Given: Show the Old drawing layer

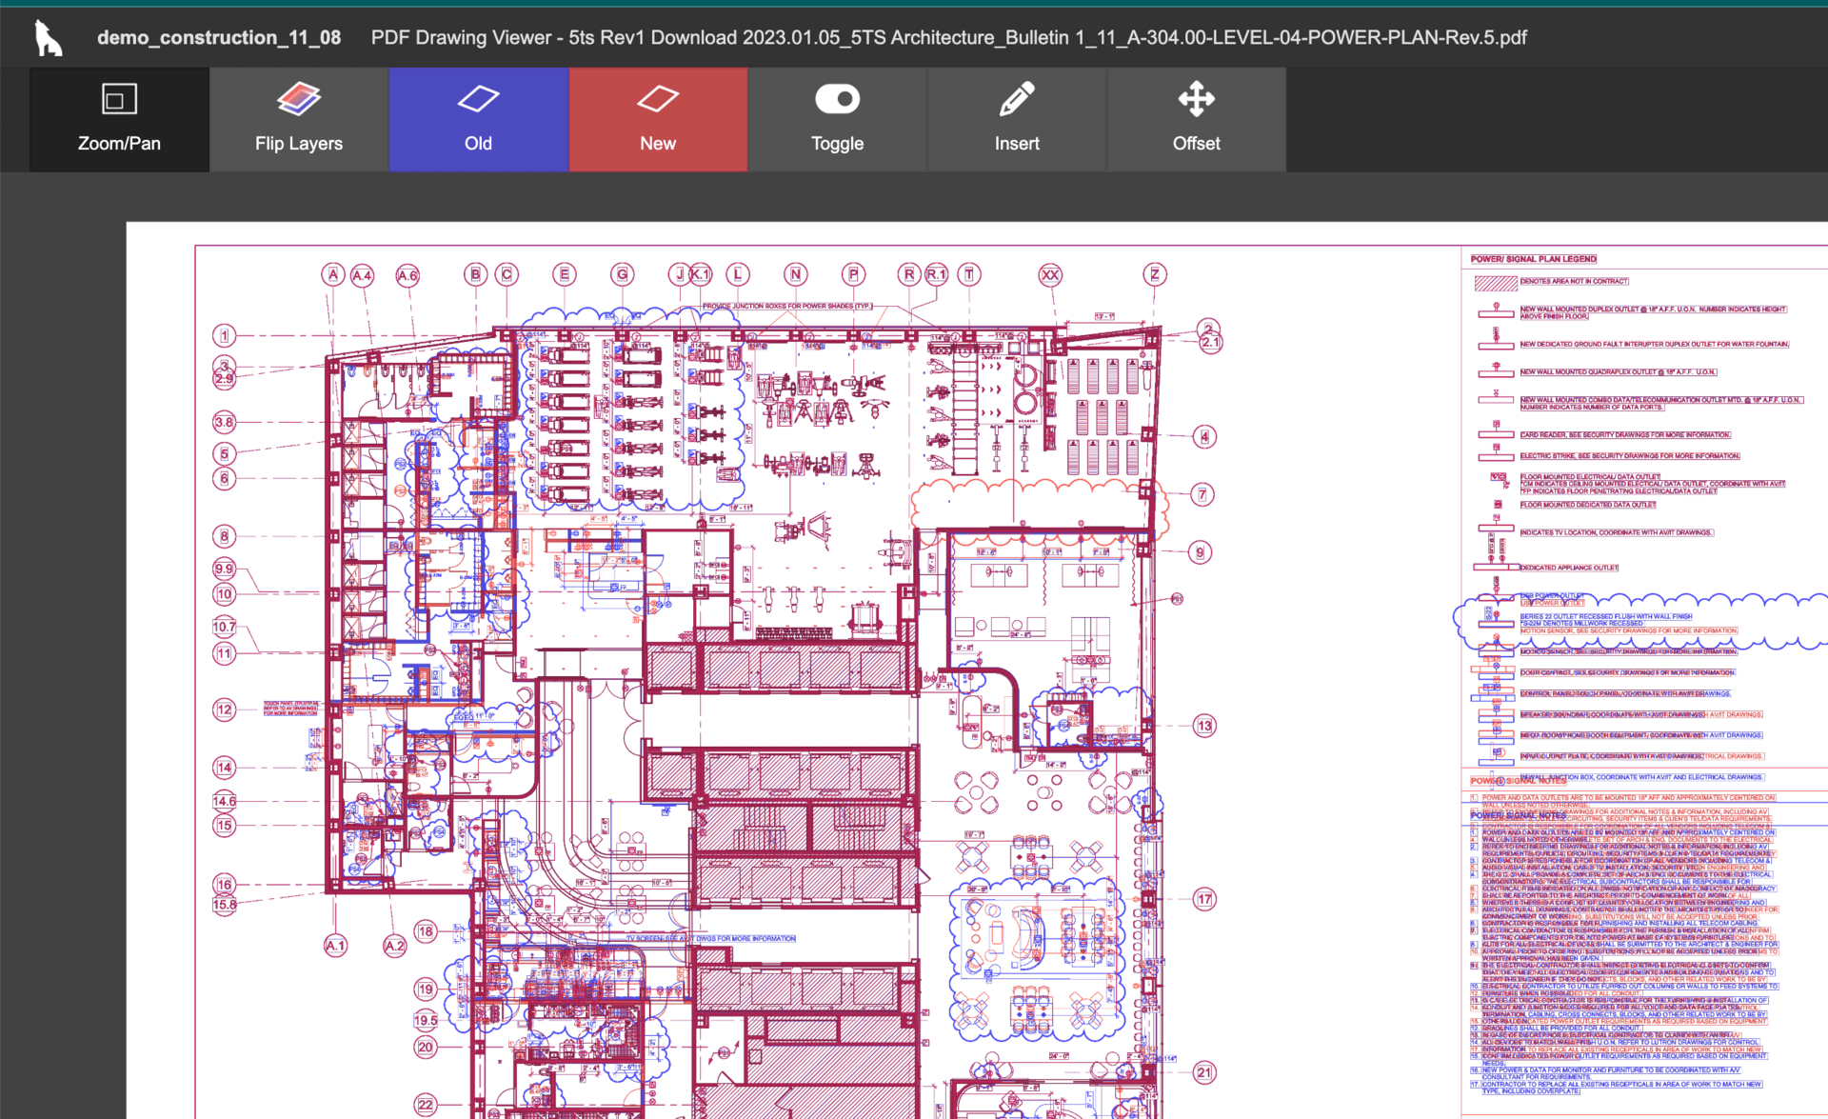Looking at the screenshot, I should point(478,119).
